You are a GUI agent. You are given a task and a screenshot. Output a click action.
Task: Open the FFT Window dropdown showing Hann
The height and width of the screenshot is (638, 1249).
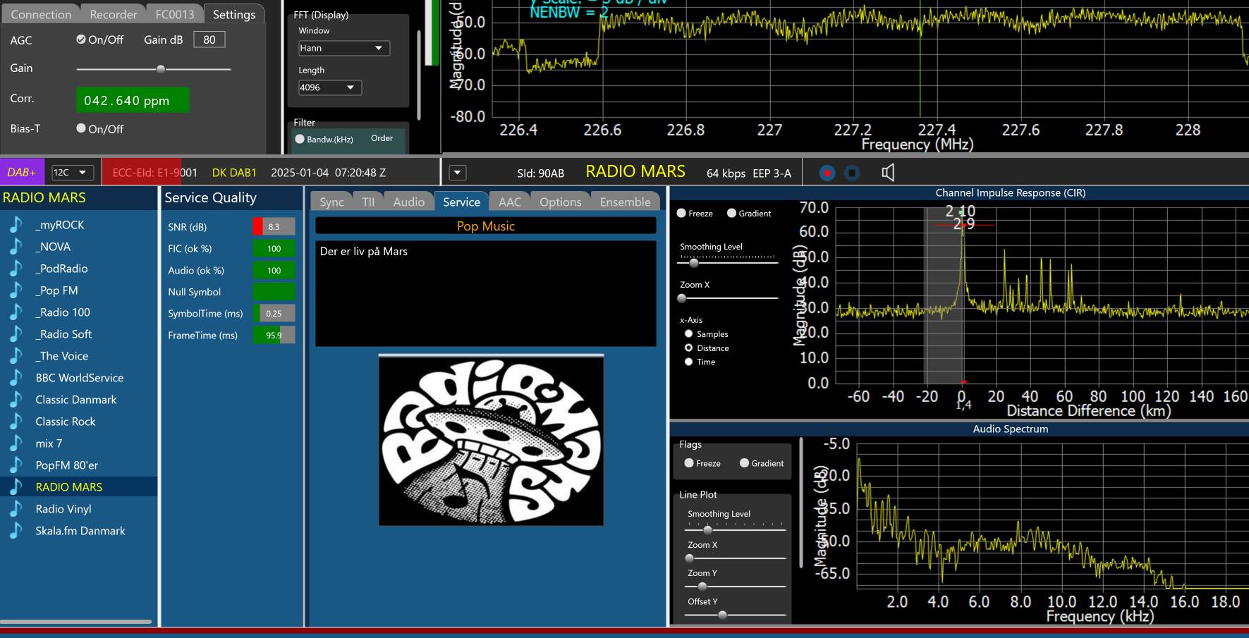click(343, 48)
